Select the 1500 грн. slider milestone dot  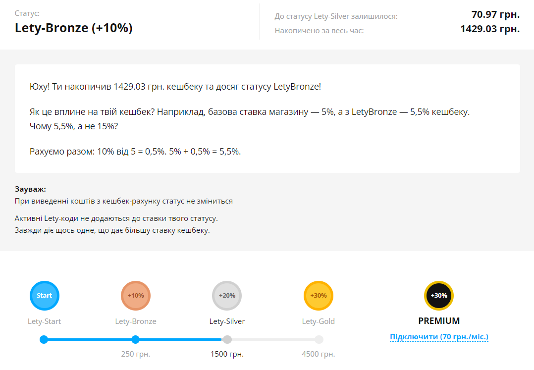click(227, 340)
